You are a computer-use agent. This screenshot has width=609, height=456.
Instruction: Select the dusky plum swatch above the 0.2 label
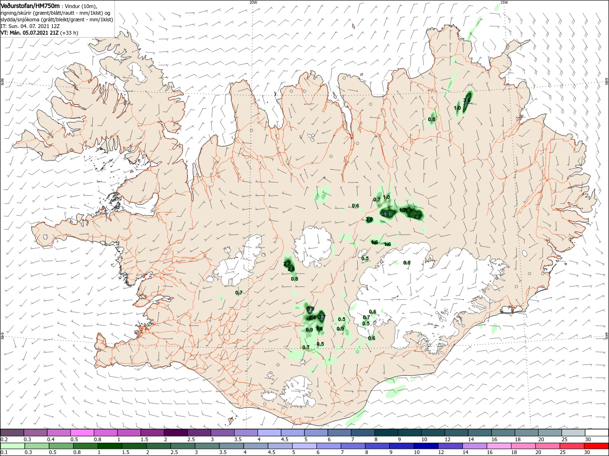pos(12,433)
